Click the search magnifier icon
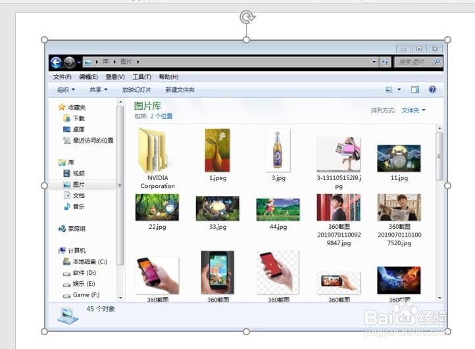This screenshot has width=475, height=349. (437, 62)
